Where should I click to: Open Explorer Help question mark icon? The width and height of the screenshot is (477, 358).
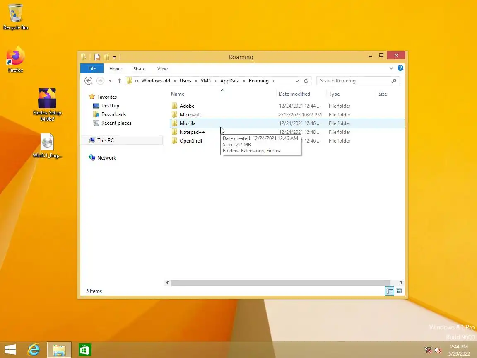400,68
